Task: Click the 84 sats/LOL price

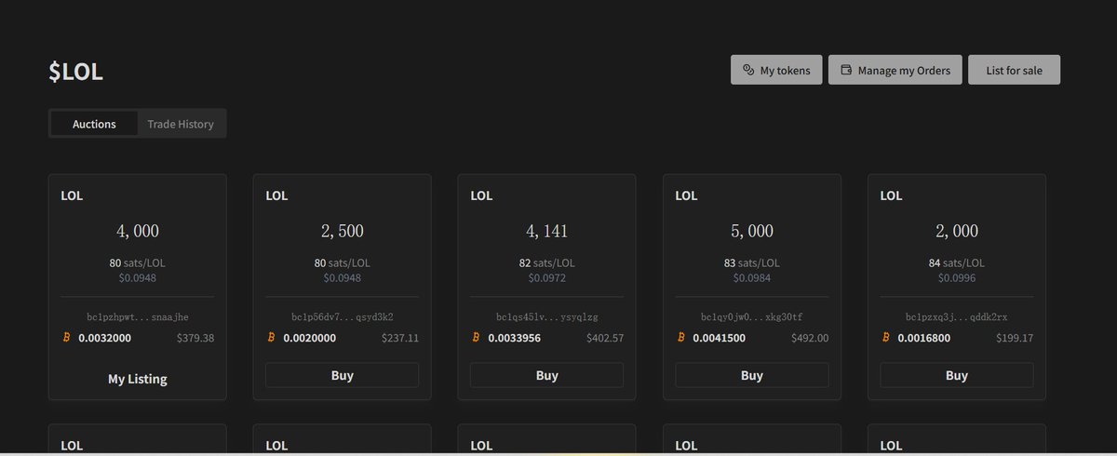Action: tap(957, 263)
